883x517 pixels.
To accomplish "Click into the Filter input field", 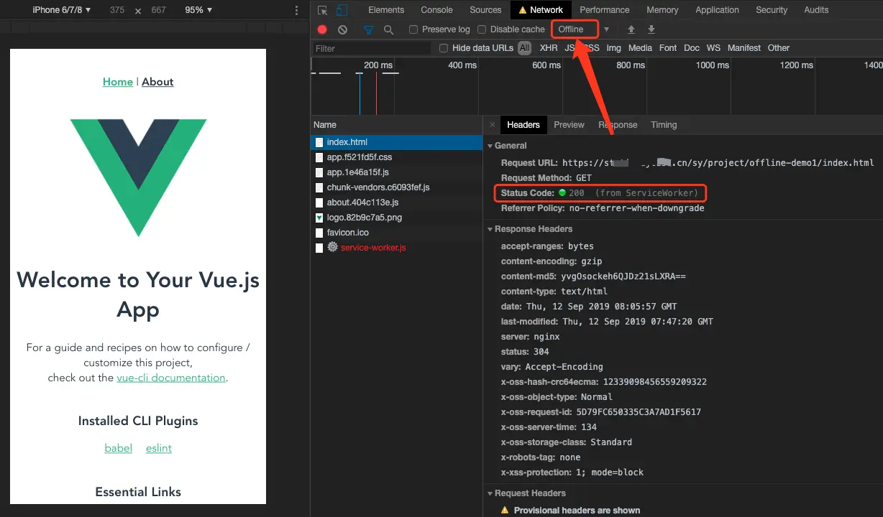I will [x=372, y=48].
